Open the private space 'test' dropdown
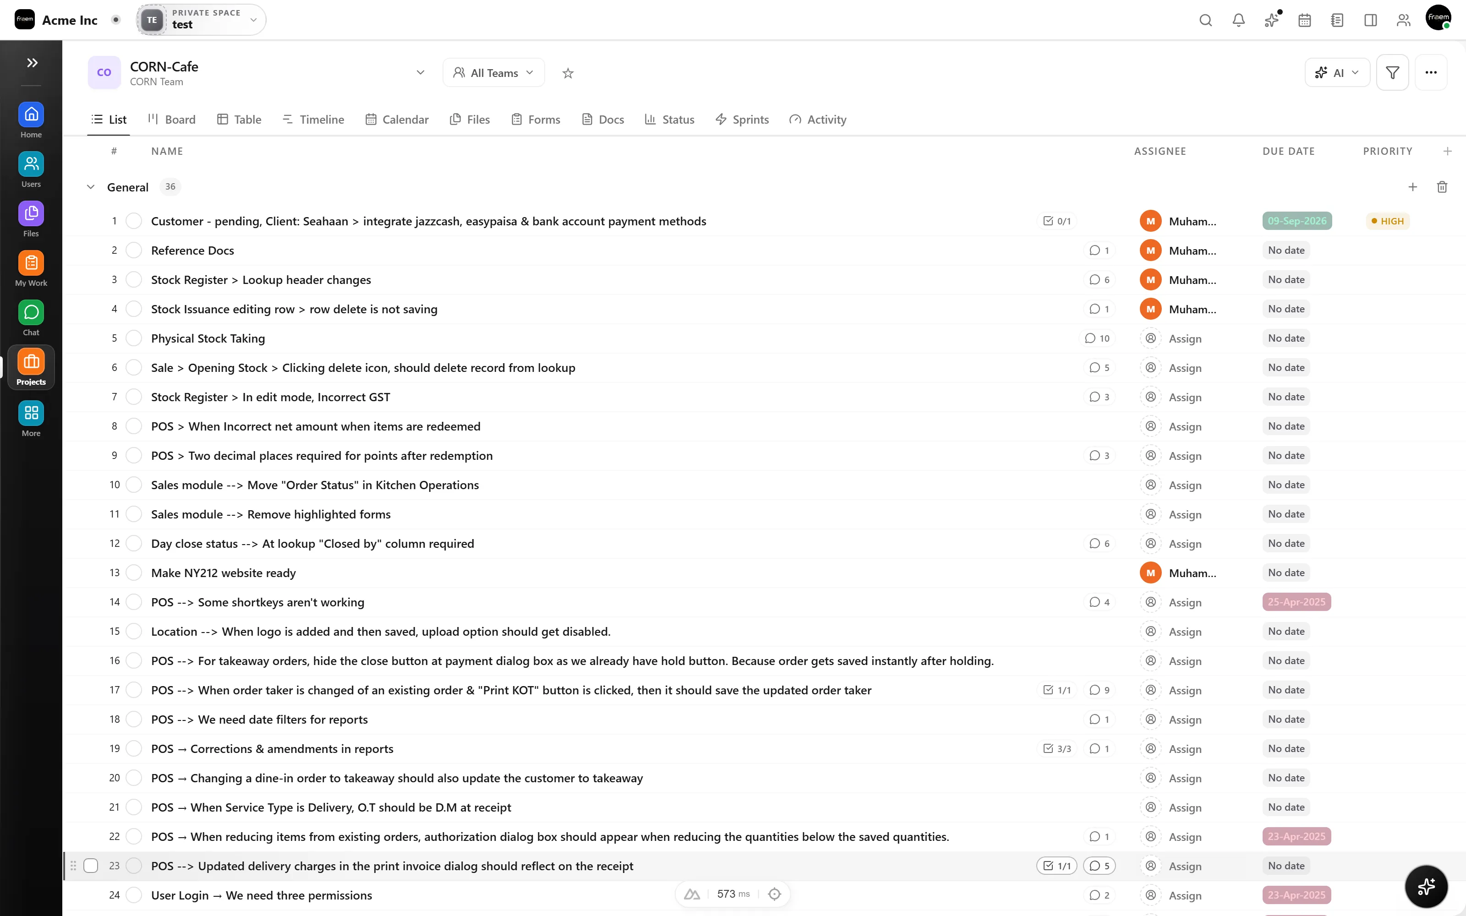 tap(201, 19)
